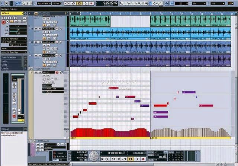Select the Draw pencil tool
This screenshot has height=166, width=238.
pyautogui.click(x=150, y=3)
